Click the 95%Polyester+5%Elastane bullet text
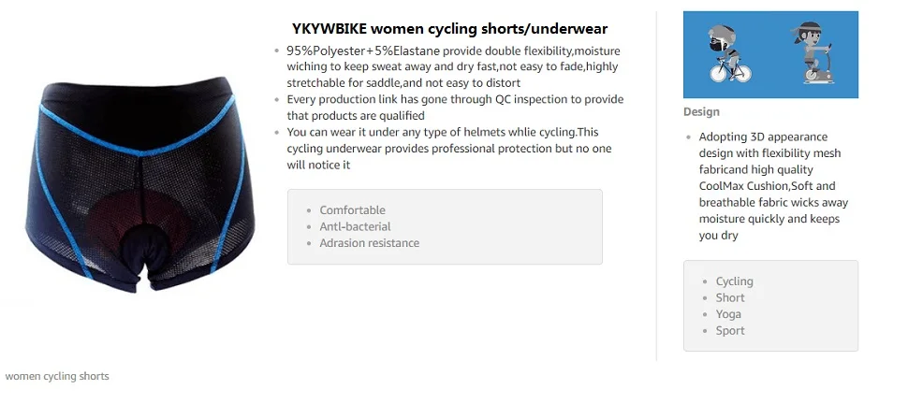The image size is (908, 404). click(x=453, y=66)
